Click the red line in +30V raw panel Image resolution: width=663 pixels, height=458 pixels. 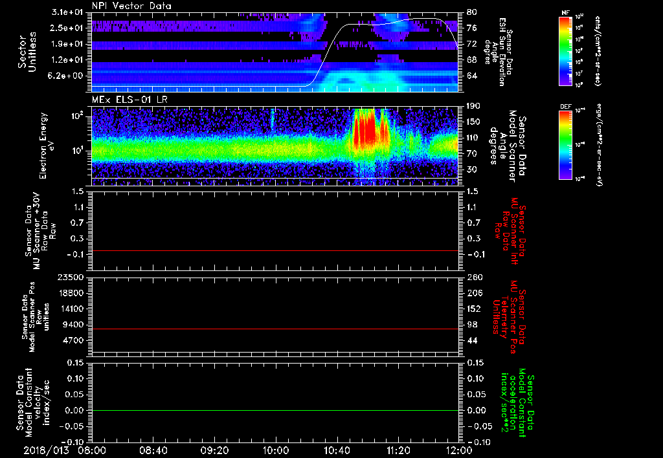pos(275,250)
